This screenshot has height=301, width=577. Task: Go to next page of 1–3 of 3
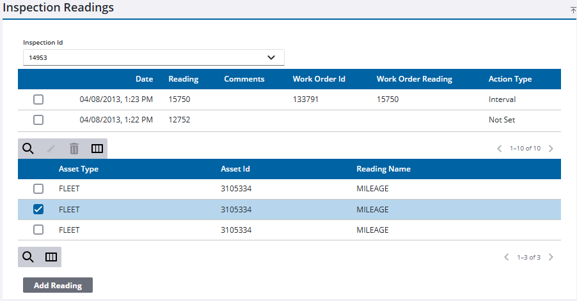coord(551,257)
